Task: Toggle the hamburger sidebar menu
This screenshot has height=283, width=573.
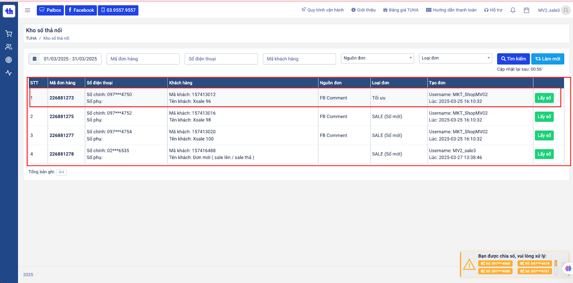Action: coord(28,10)
